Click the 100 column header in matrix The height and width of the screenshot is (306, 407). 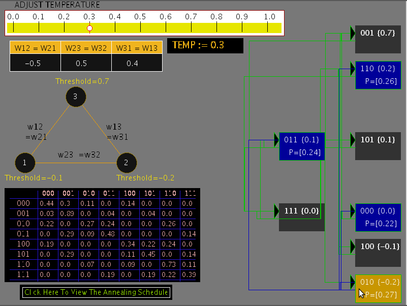pyautogui.click(x=130, y=193)
